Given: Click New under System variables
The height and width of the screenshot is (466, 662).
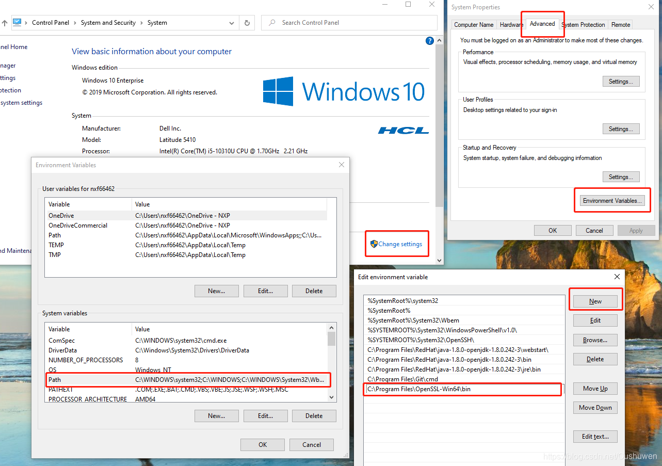Looking at the screenshot, I should [217, 416].
